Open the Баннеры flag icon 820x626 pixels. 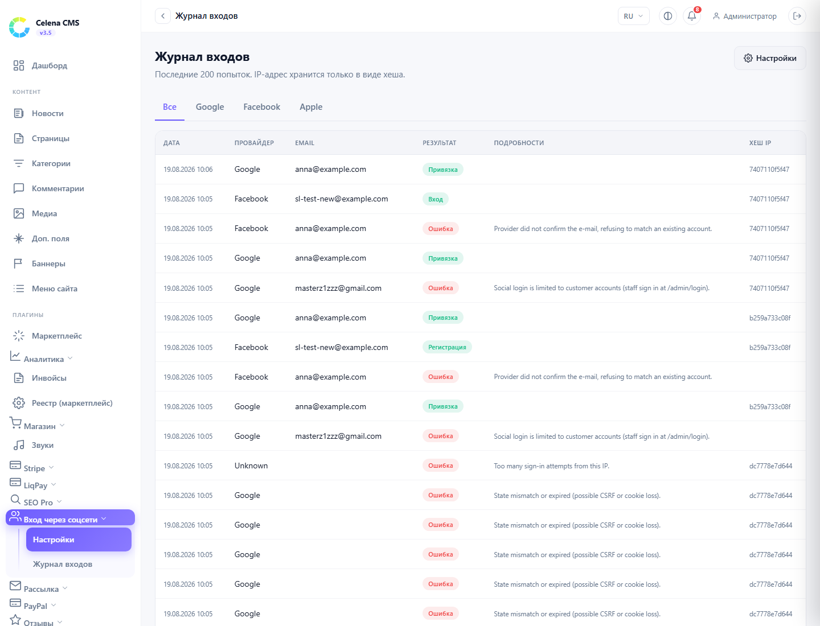click(x=19, y=263)
